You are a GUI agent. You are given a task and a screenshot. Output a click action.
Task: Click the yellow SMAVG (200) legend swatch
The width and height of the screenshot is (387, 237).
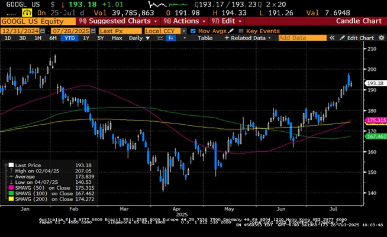(x=11, y=199)
